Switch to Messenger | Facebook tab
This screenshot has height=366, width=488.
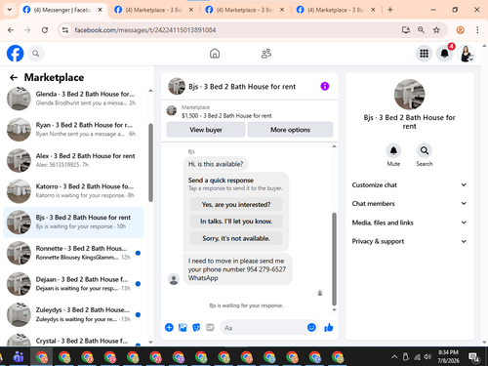tap(63, 10)
